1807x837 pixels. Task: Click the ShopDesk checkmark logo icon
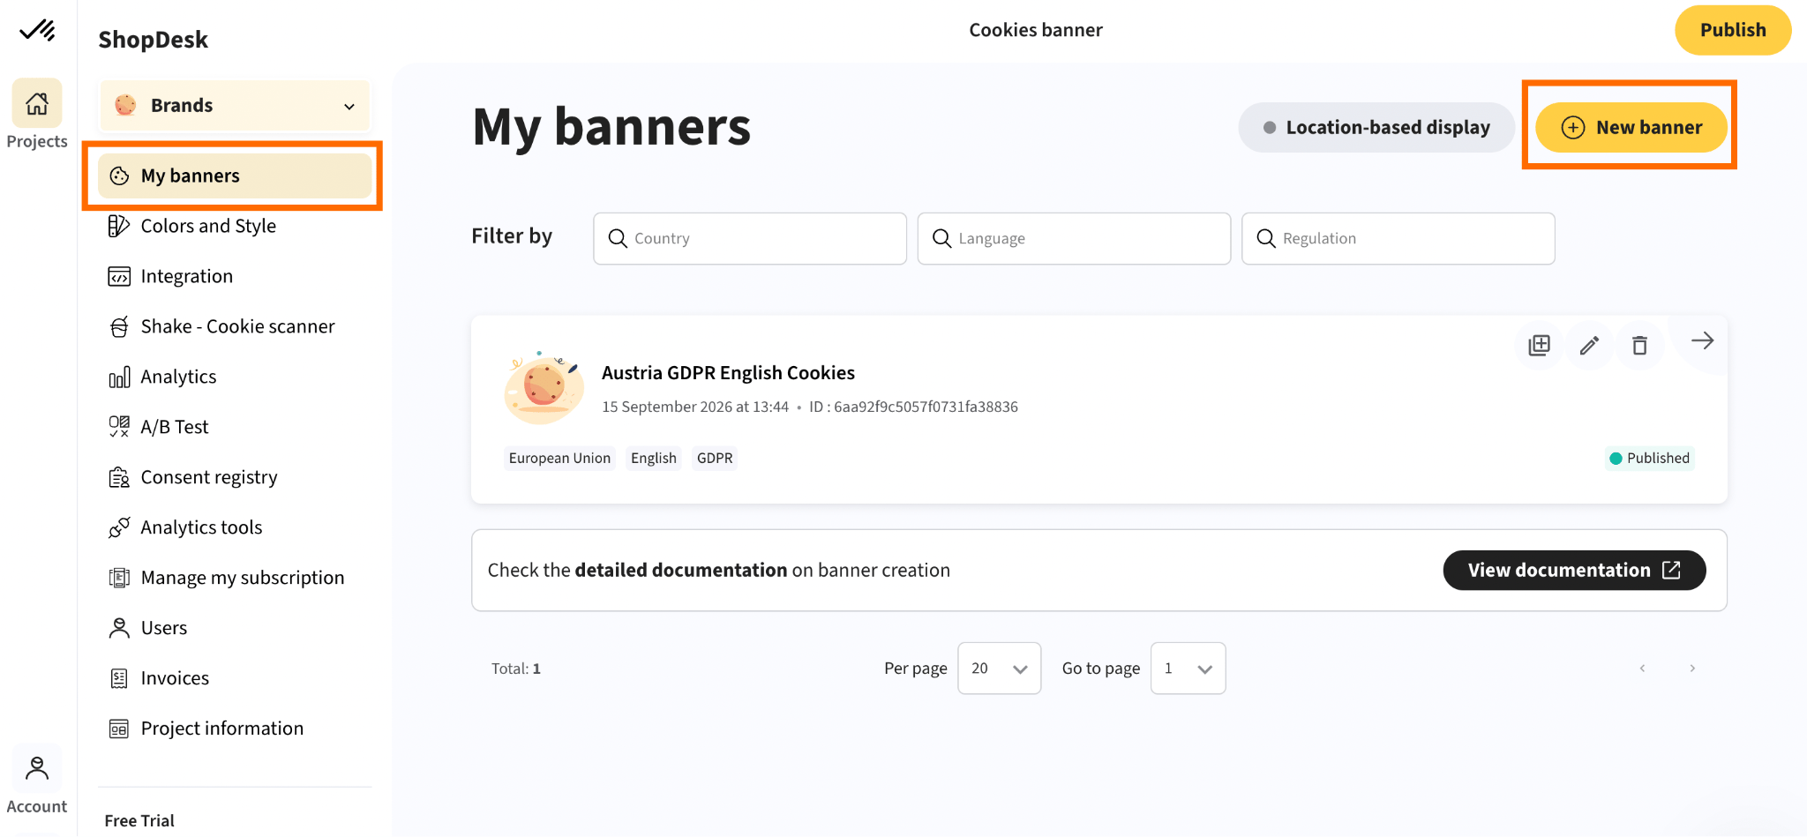coord(38,30)
